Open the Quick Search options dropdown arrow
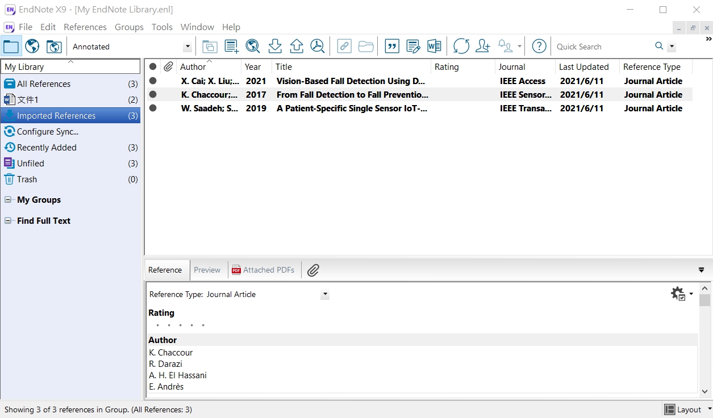 pos(672,47)
